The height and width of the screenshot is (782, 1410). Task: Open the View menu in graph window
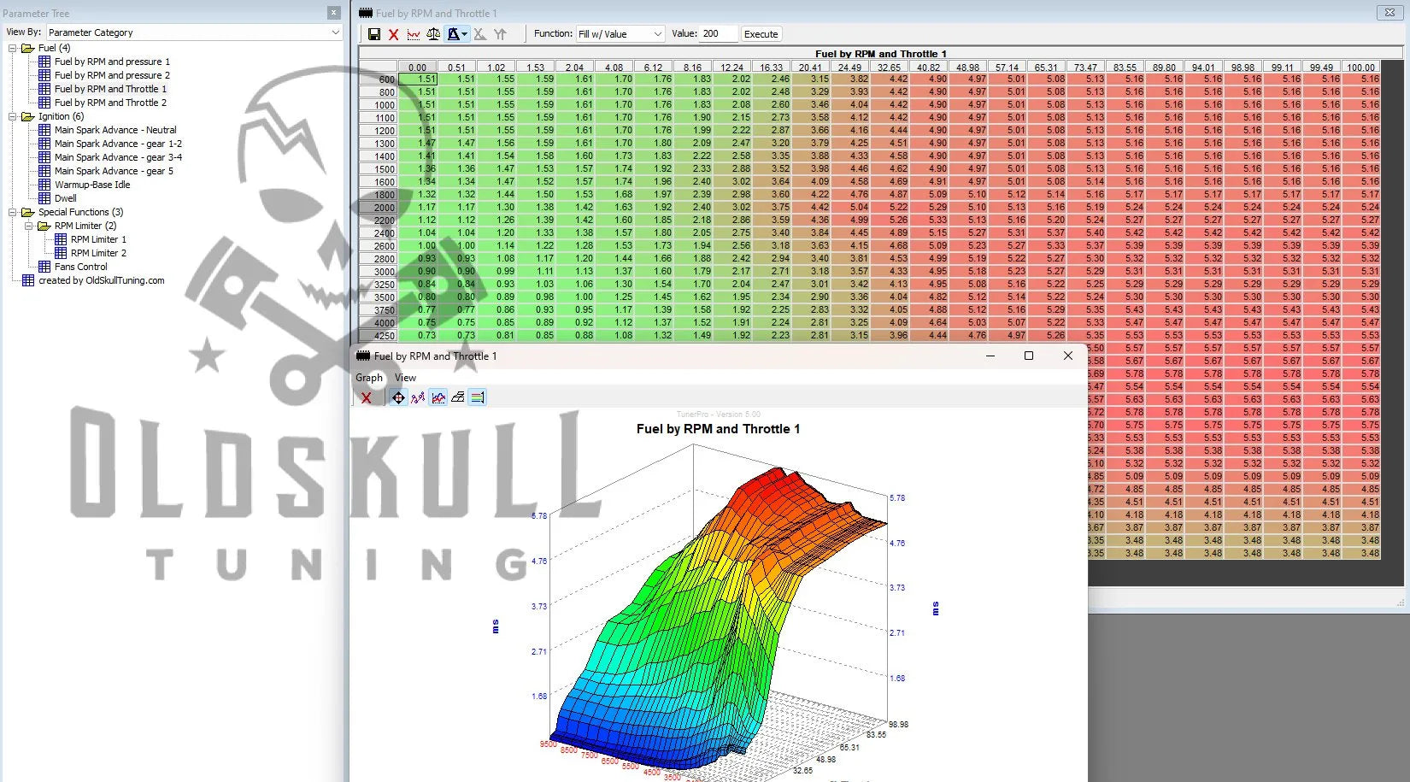[x=405, y=378]
